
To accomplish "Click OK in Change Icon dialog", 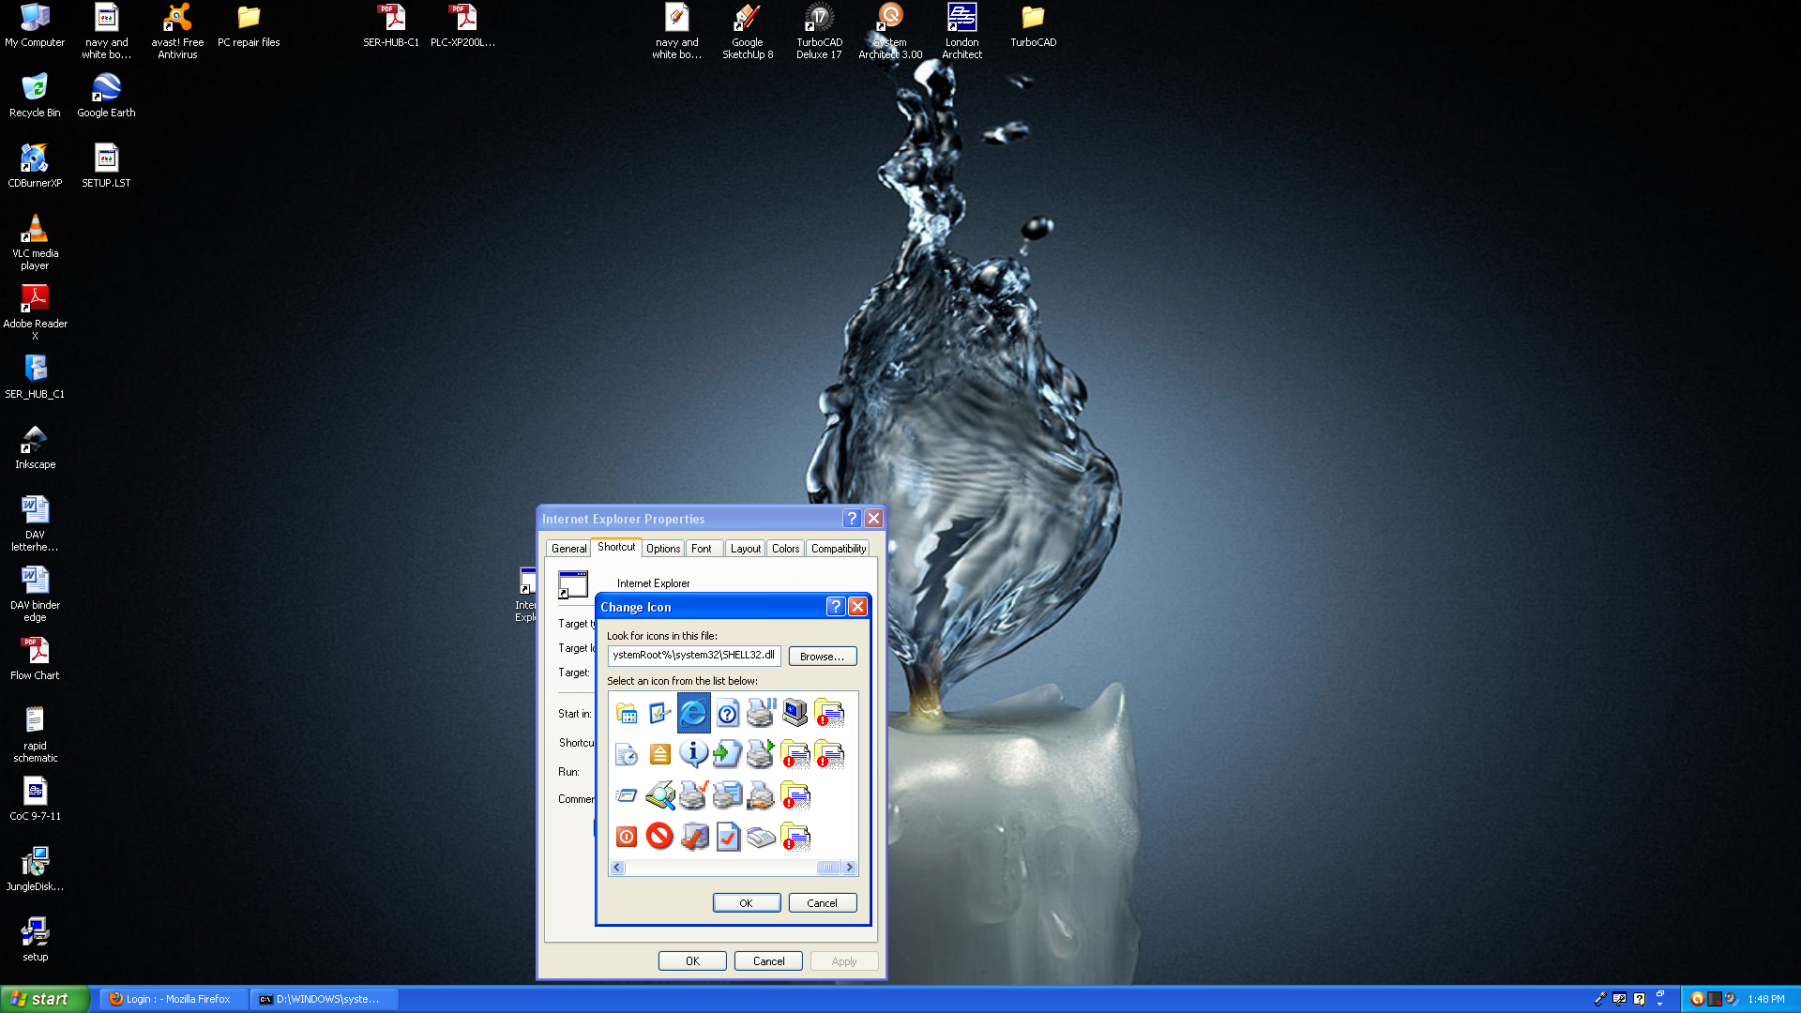I will (x=746, y=903).
